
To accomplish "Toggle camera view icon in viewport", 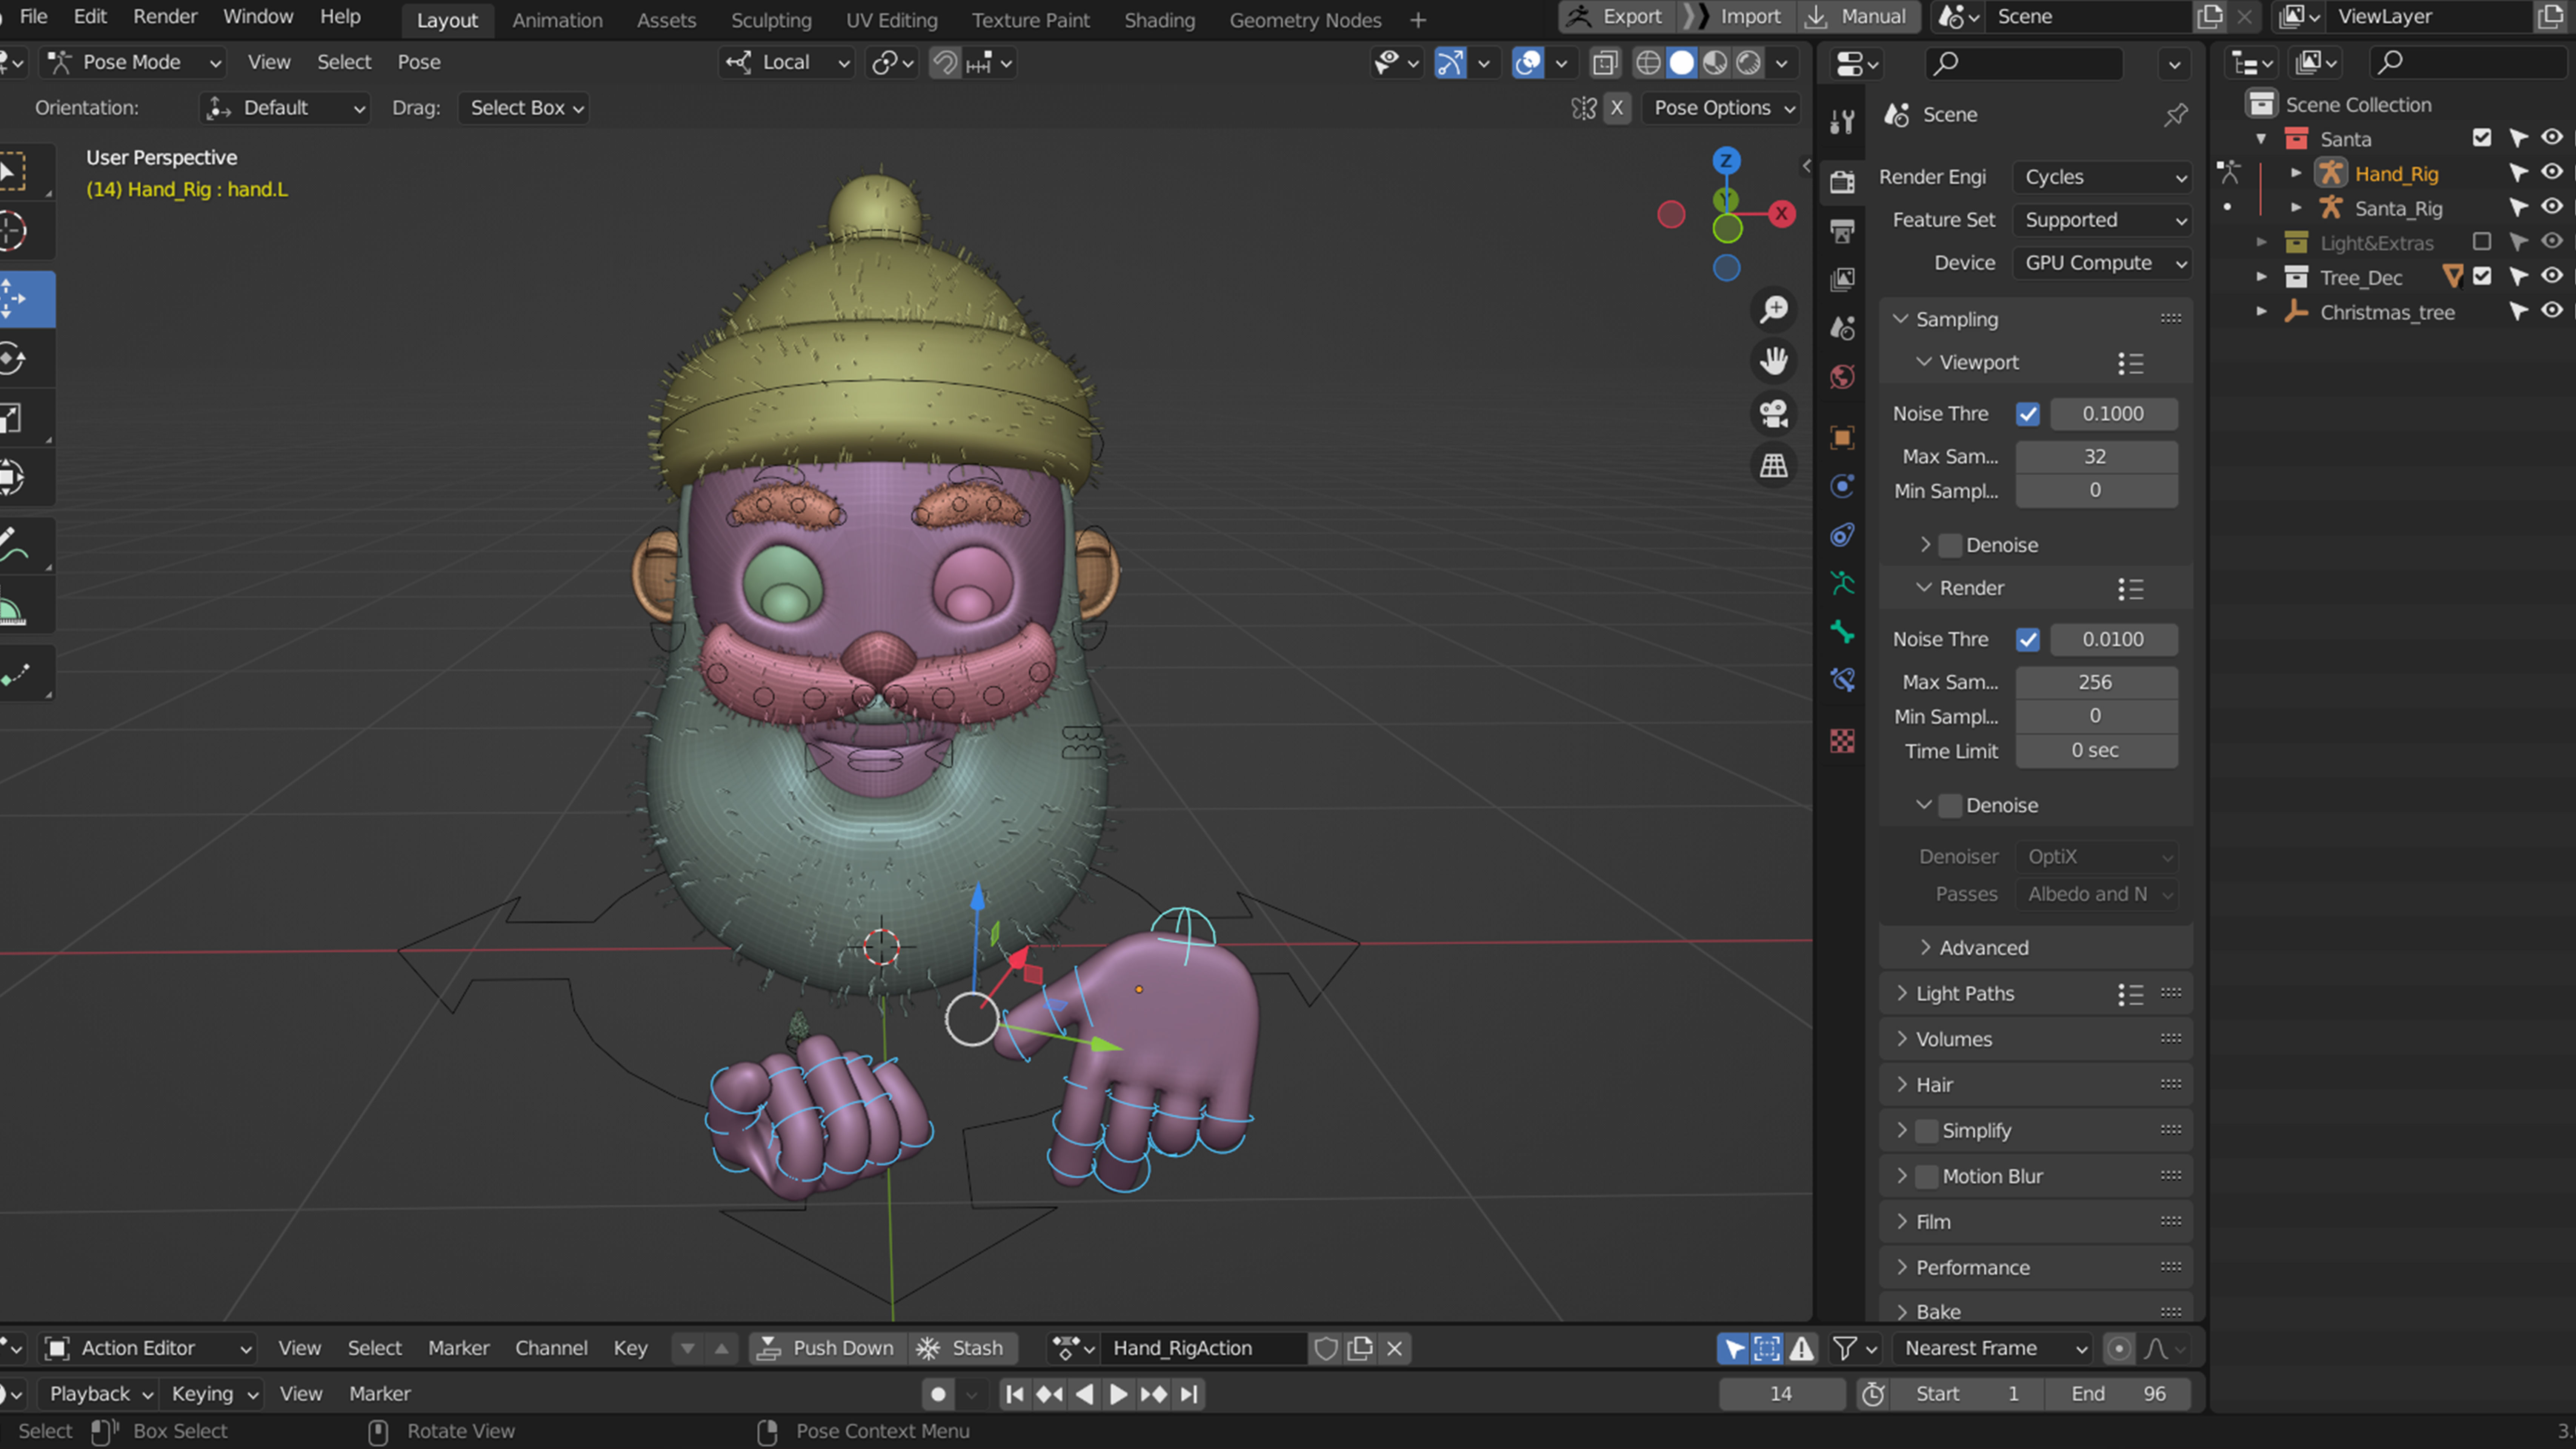I will tap(1774, 413).
